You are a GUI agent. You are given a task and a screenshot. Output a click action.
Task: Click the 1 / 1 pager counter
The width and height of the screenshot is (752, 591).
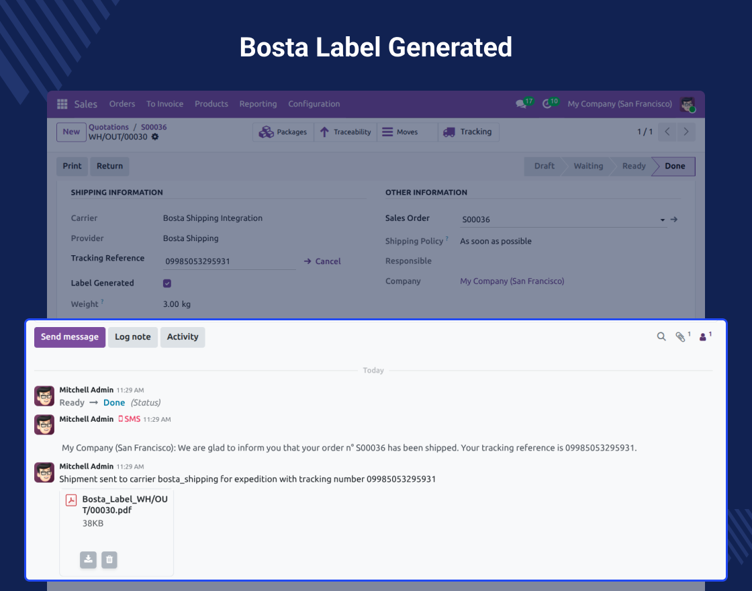(x=645, y=132)
